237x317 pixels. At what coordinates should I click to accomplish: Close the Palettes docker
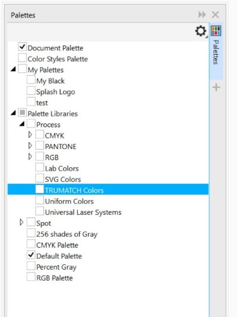click(216, 15)
